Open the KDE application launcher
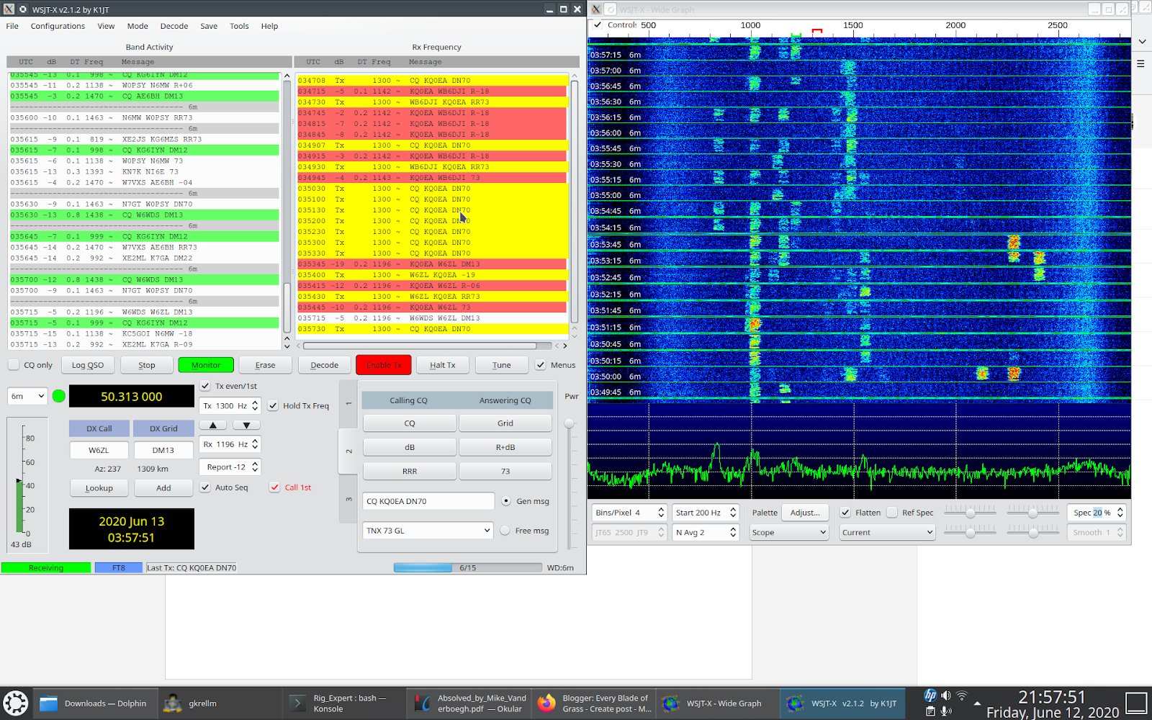Screen dimensions: 1152x720 14,703
